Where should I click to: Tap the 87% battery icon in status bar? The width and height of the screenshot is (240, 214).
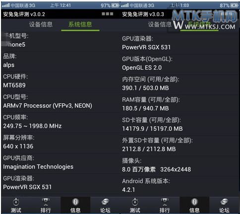pyautogui.click(x=235, y=5)
